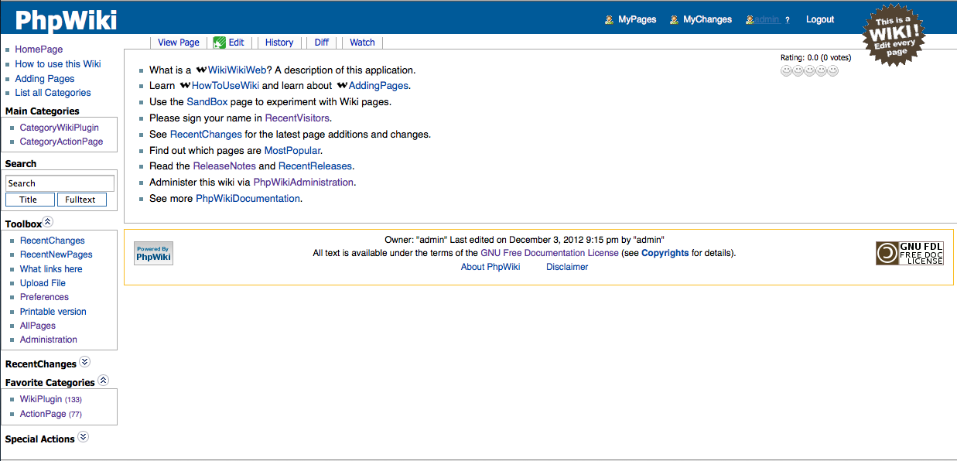Click the fifth rating smiley face

[833, 70]
